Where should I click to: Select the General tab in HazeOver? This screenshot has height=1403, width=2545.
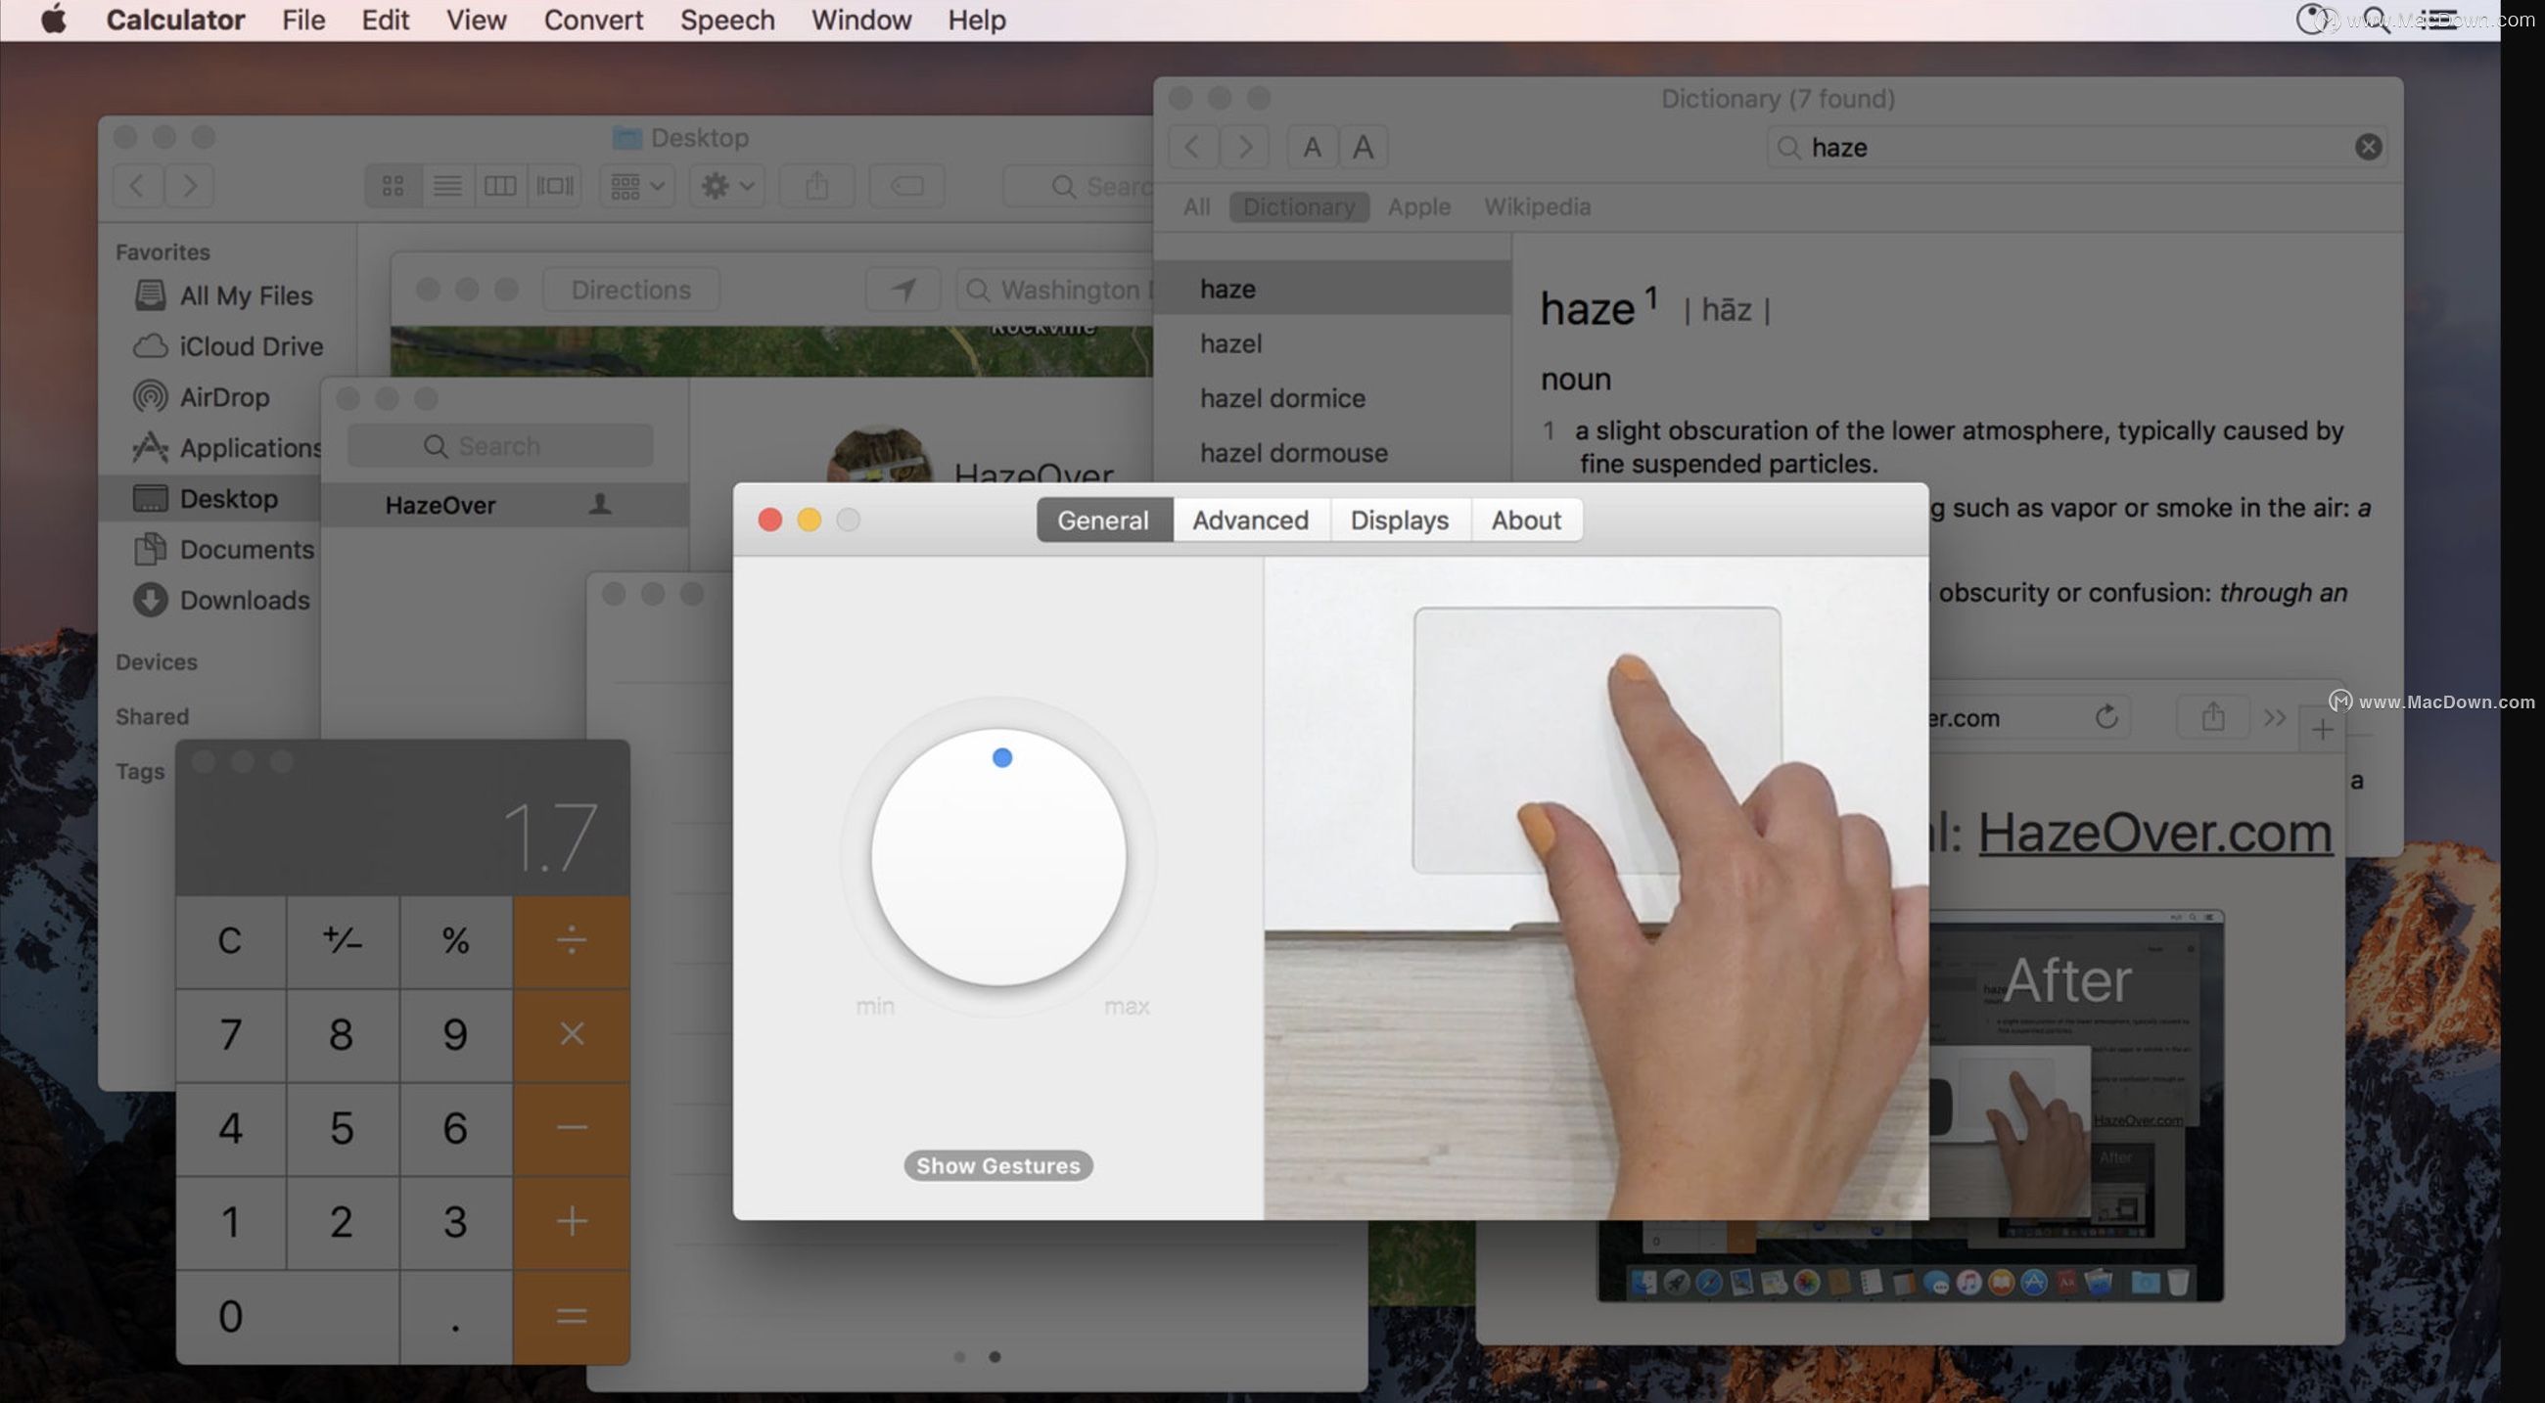tap(1102, 520)
